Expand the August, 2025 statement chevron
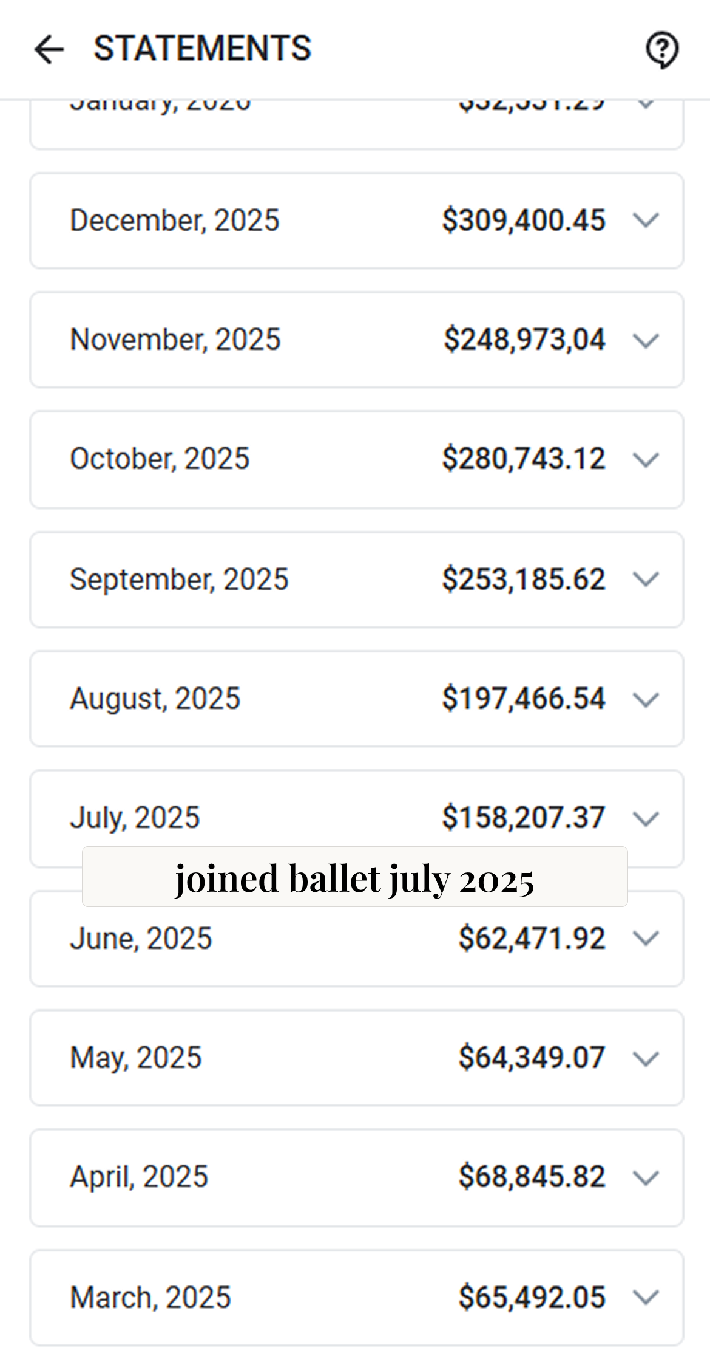Screen dimensions: 710x1359 (x=646, y=699)
